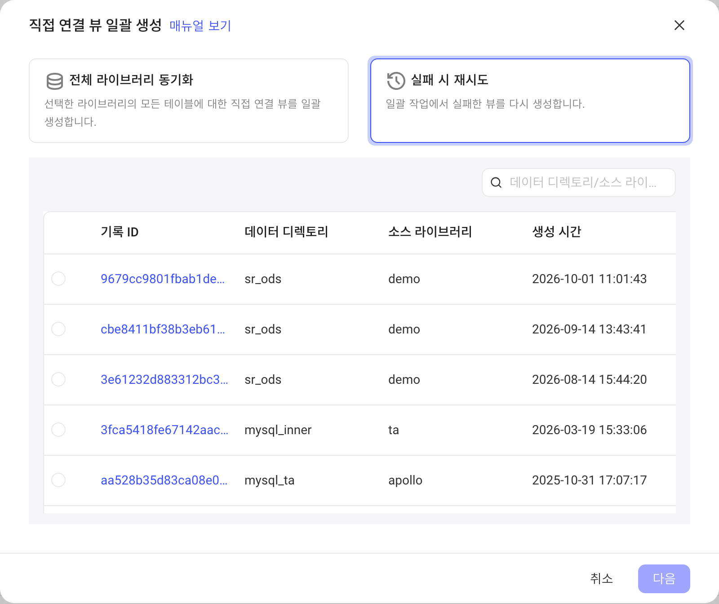
Task: Open record link aa528b35d83ca08e0...
Action: (164, 480)
